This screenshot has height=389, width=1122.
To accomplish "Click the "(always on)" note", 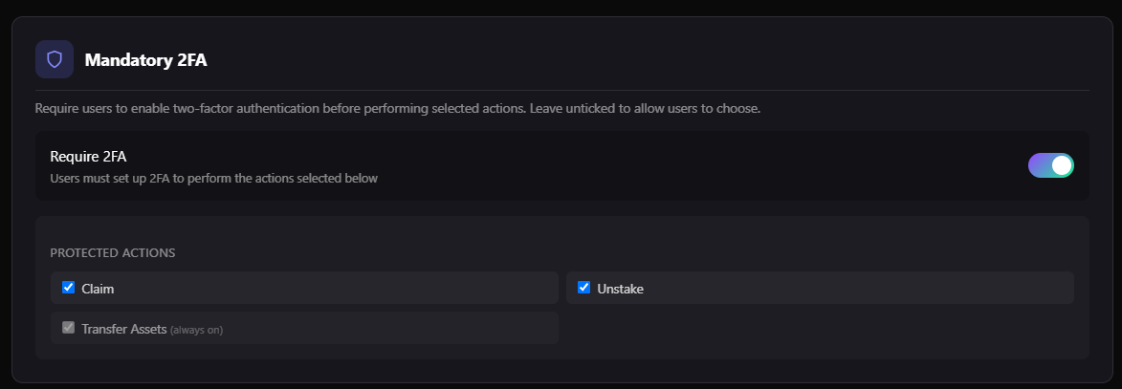I will 196,330.
